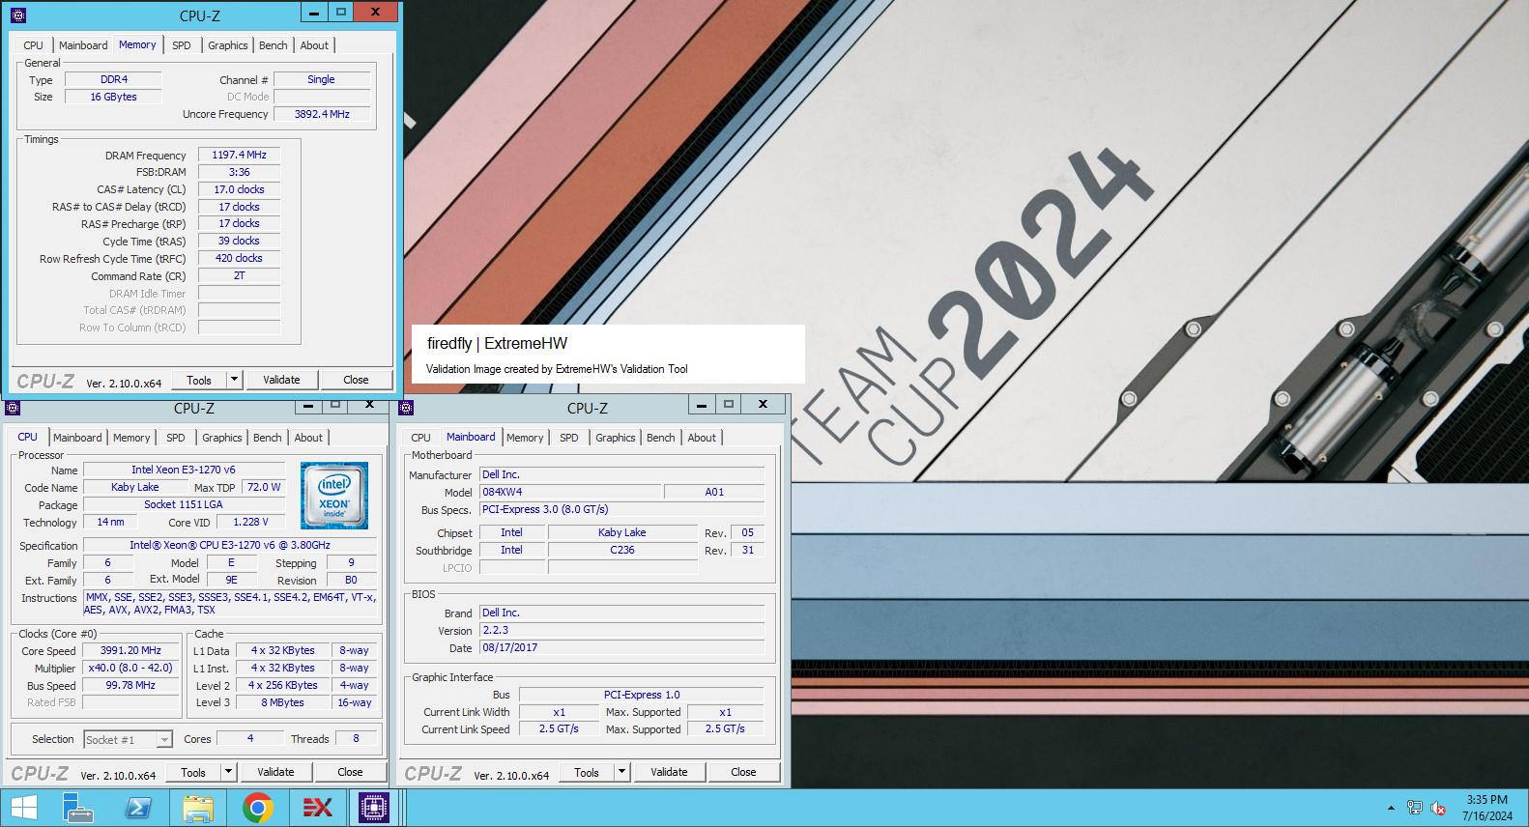
Task: Switch to Memory tab in CPU window
Action: point(131,438)
